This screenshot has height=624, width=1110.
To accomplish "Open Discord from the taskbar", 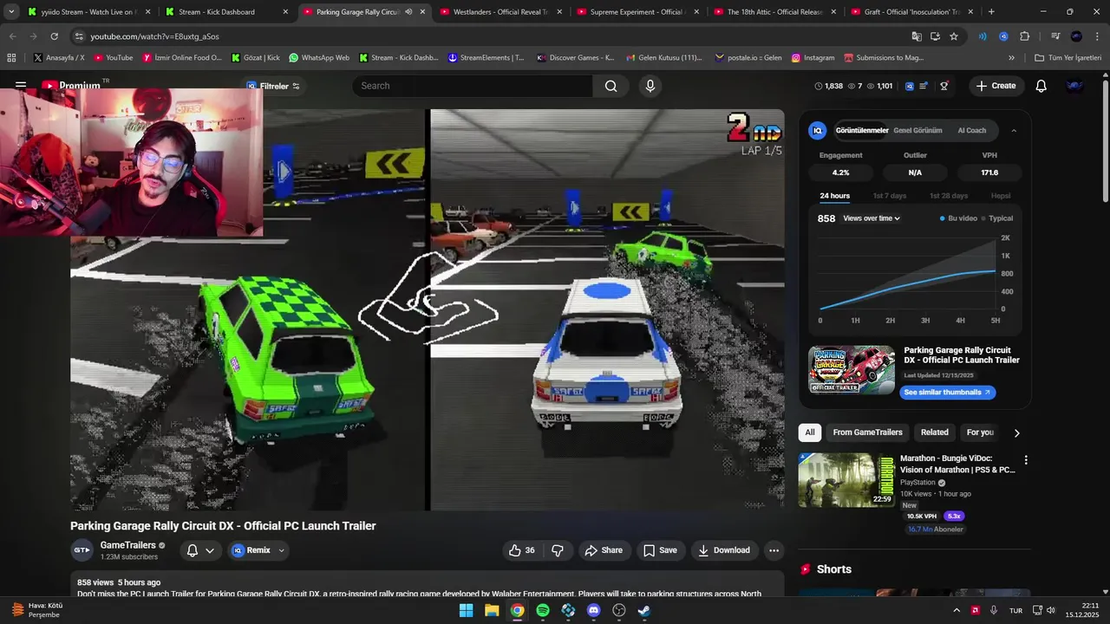I will click(593, 610).
